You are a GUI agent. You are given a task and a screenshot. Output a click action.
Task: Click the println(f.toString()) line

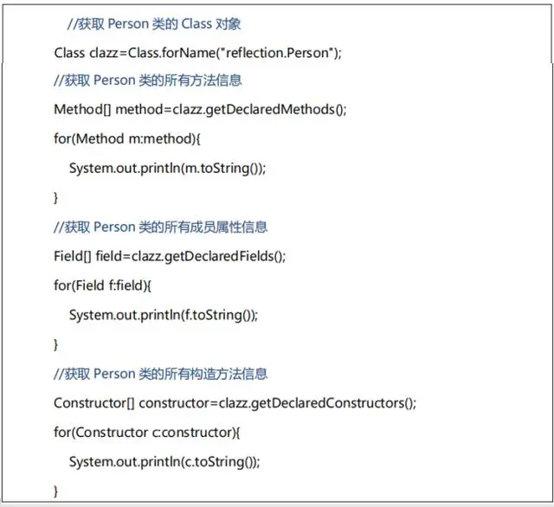point(164,315)
